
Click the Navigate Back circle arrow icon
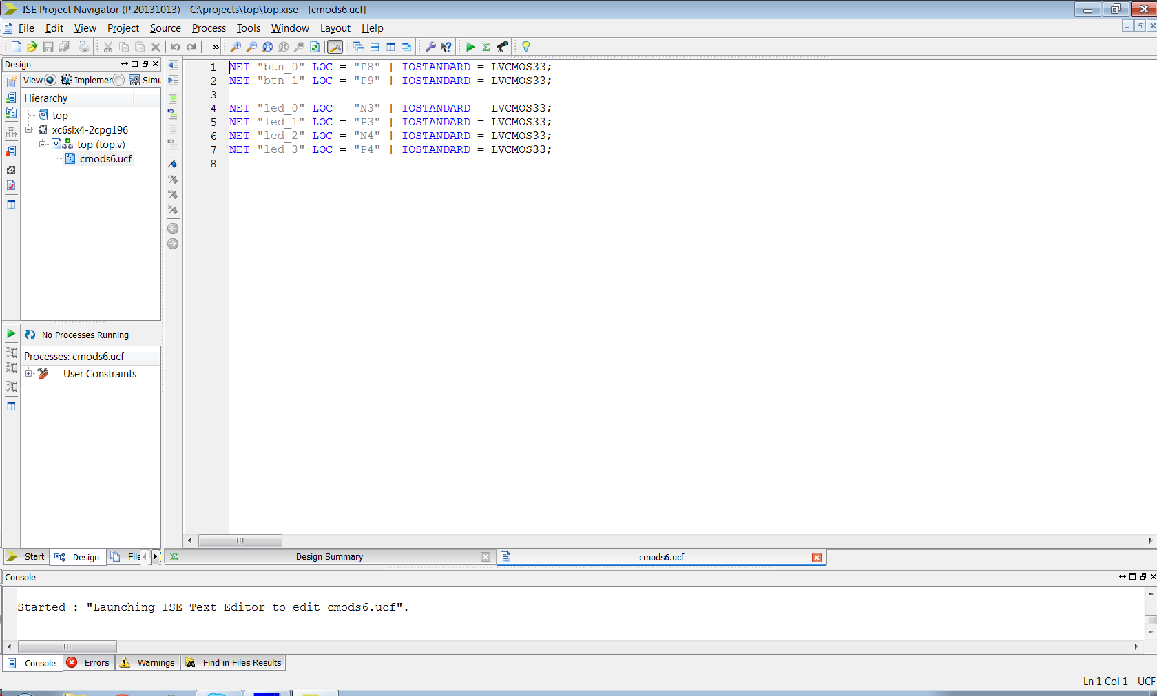click(x=173, y=229)
